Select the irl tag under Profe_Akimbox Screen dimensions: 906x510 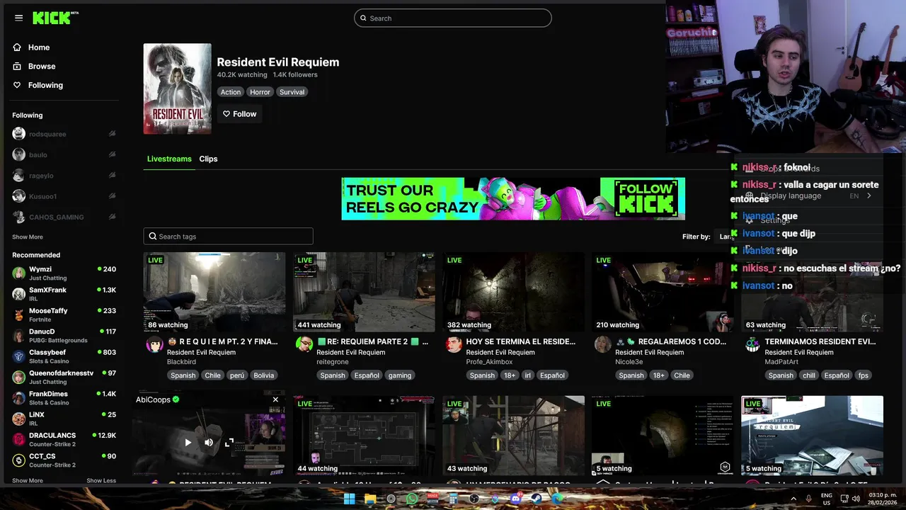pyautogui.click(x=527, y=375)
